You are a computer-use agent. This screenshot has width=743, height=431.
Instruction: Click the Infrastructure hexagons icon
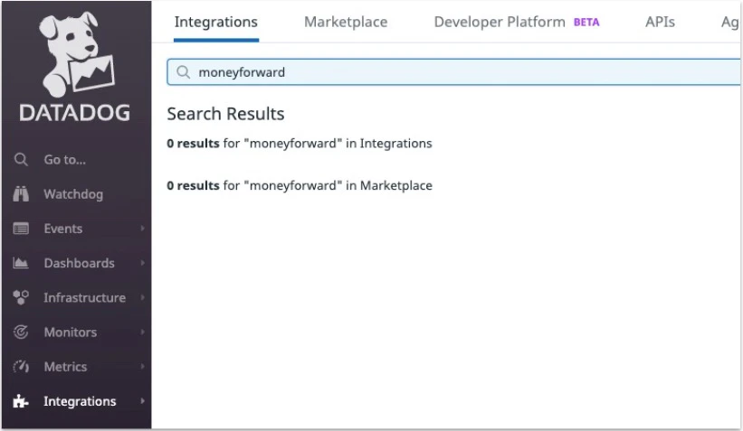21,297
